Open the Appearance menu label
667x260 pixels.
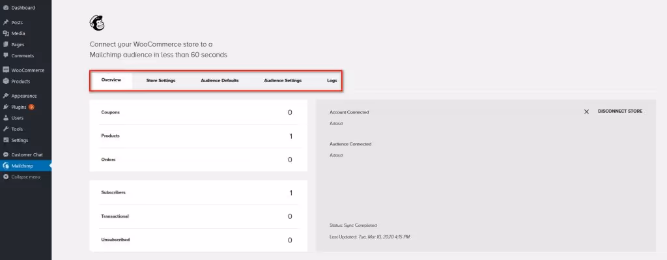click(x=24, y=96)
